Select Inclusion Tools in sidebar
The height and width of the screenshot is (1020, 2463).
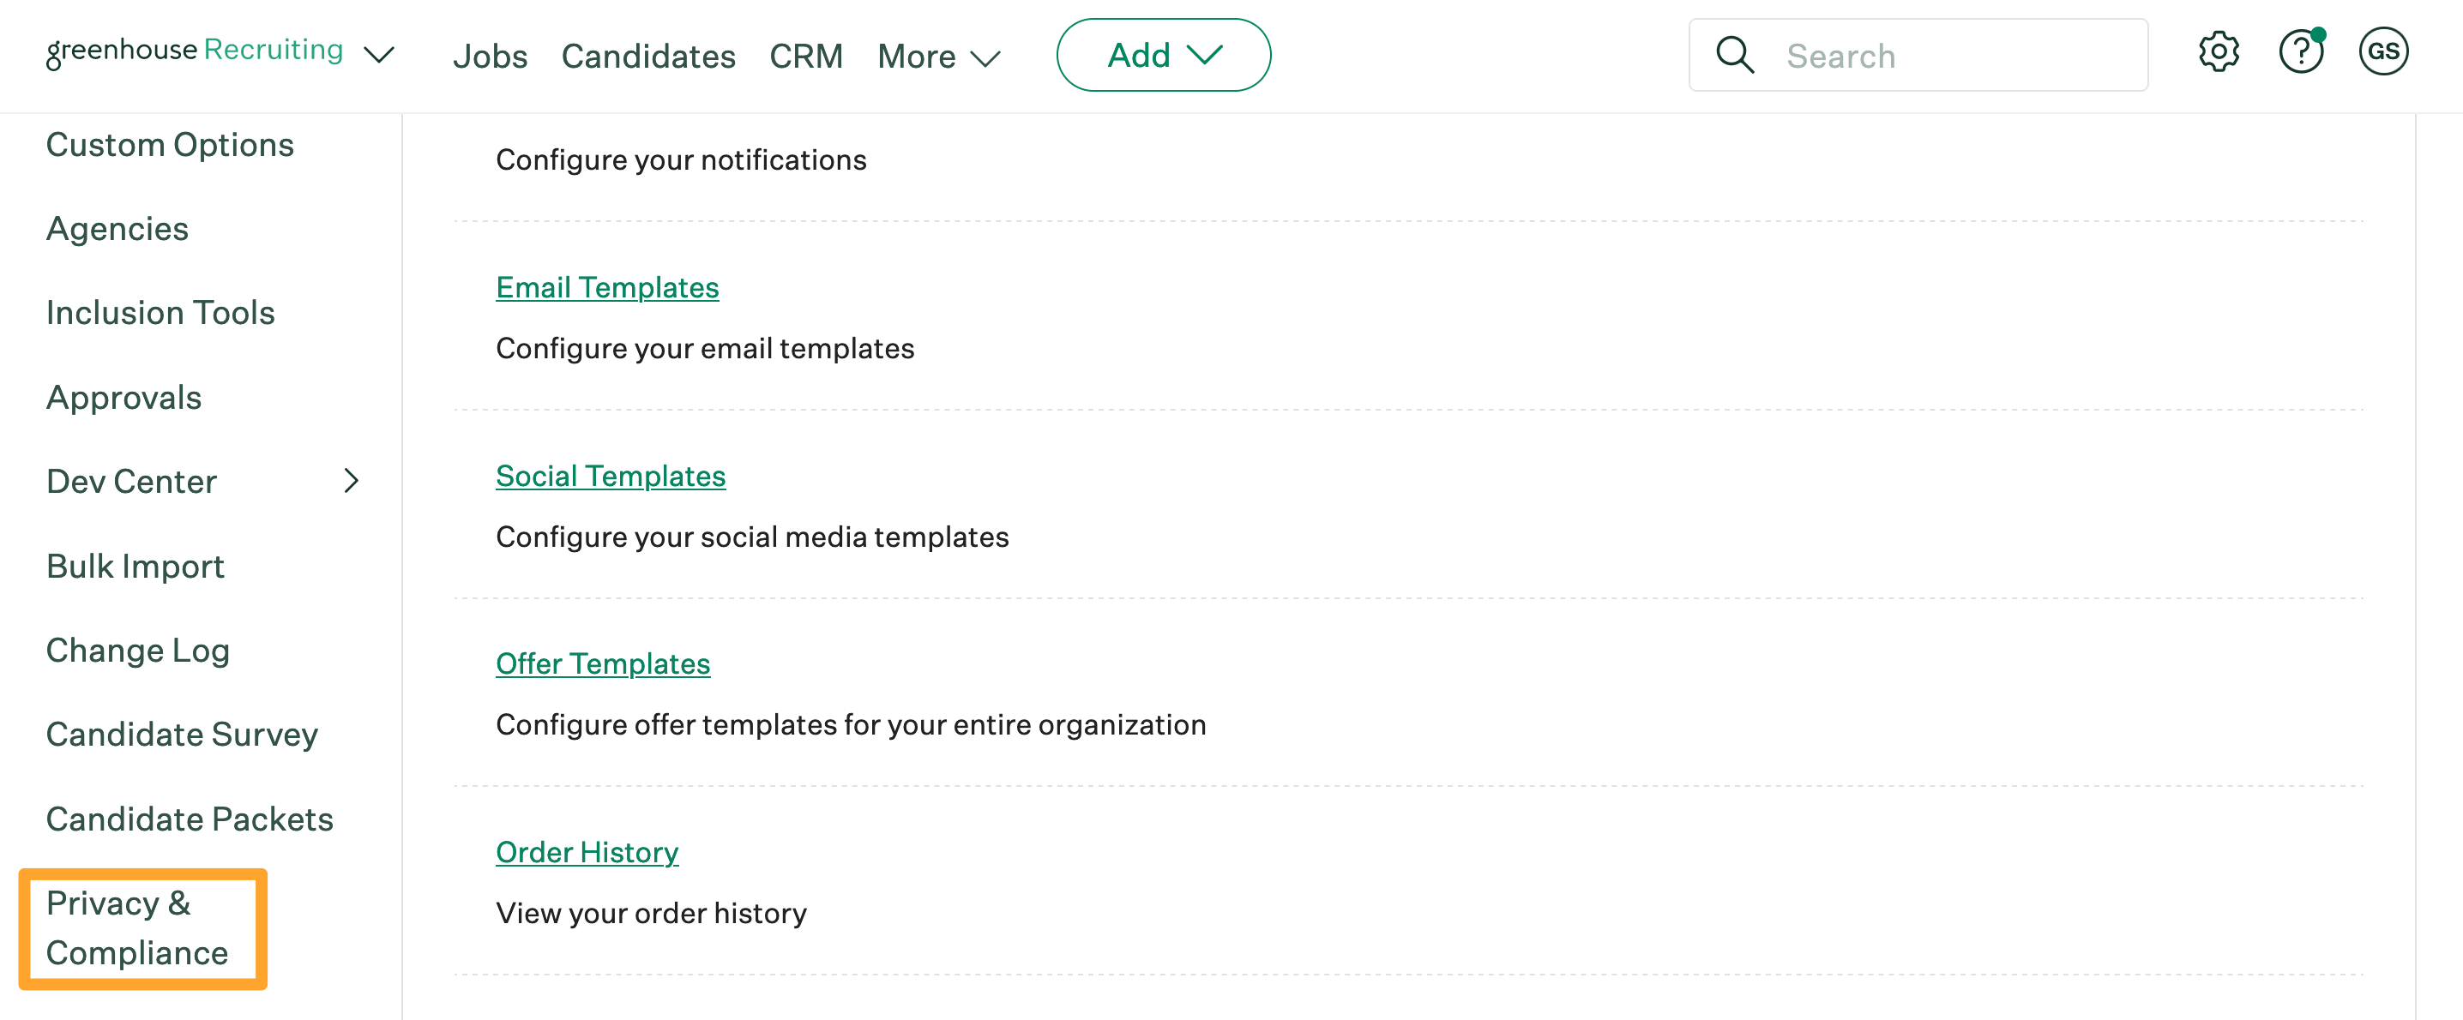pos(160,313)
